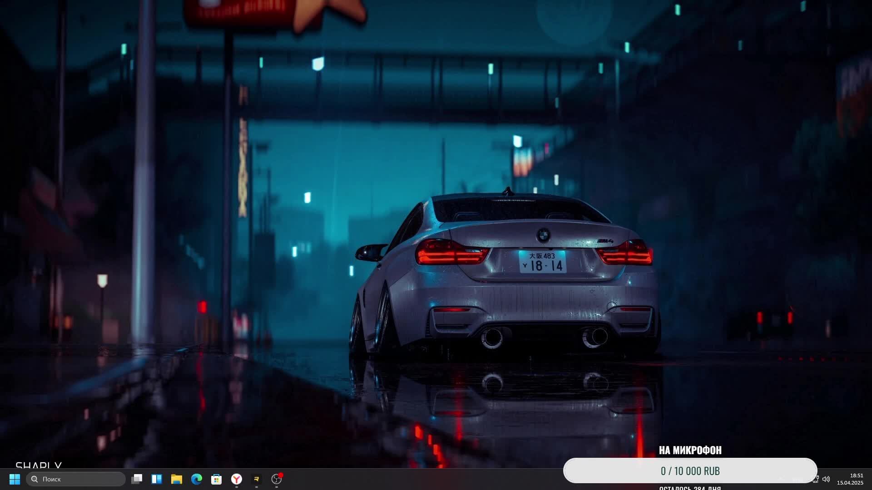
Task: Click the 18:51 clock in the tray
Action: (x=856, y=475)
